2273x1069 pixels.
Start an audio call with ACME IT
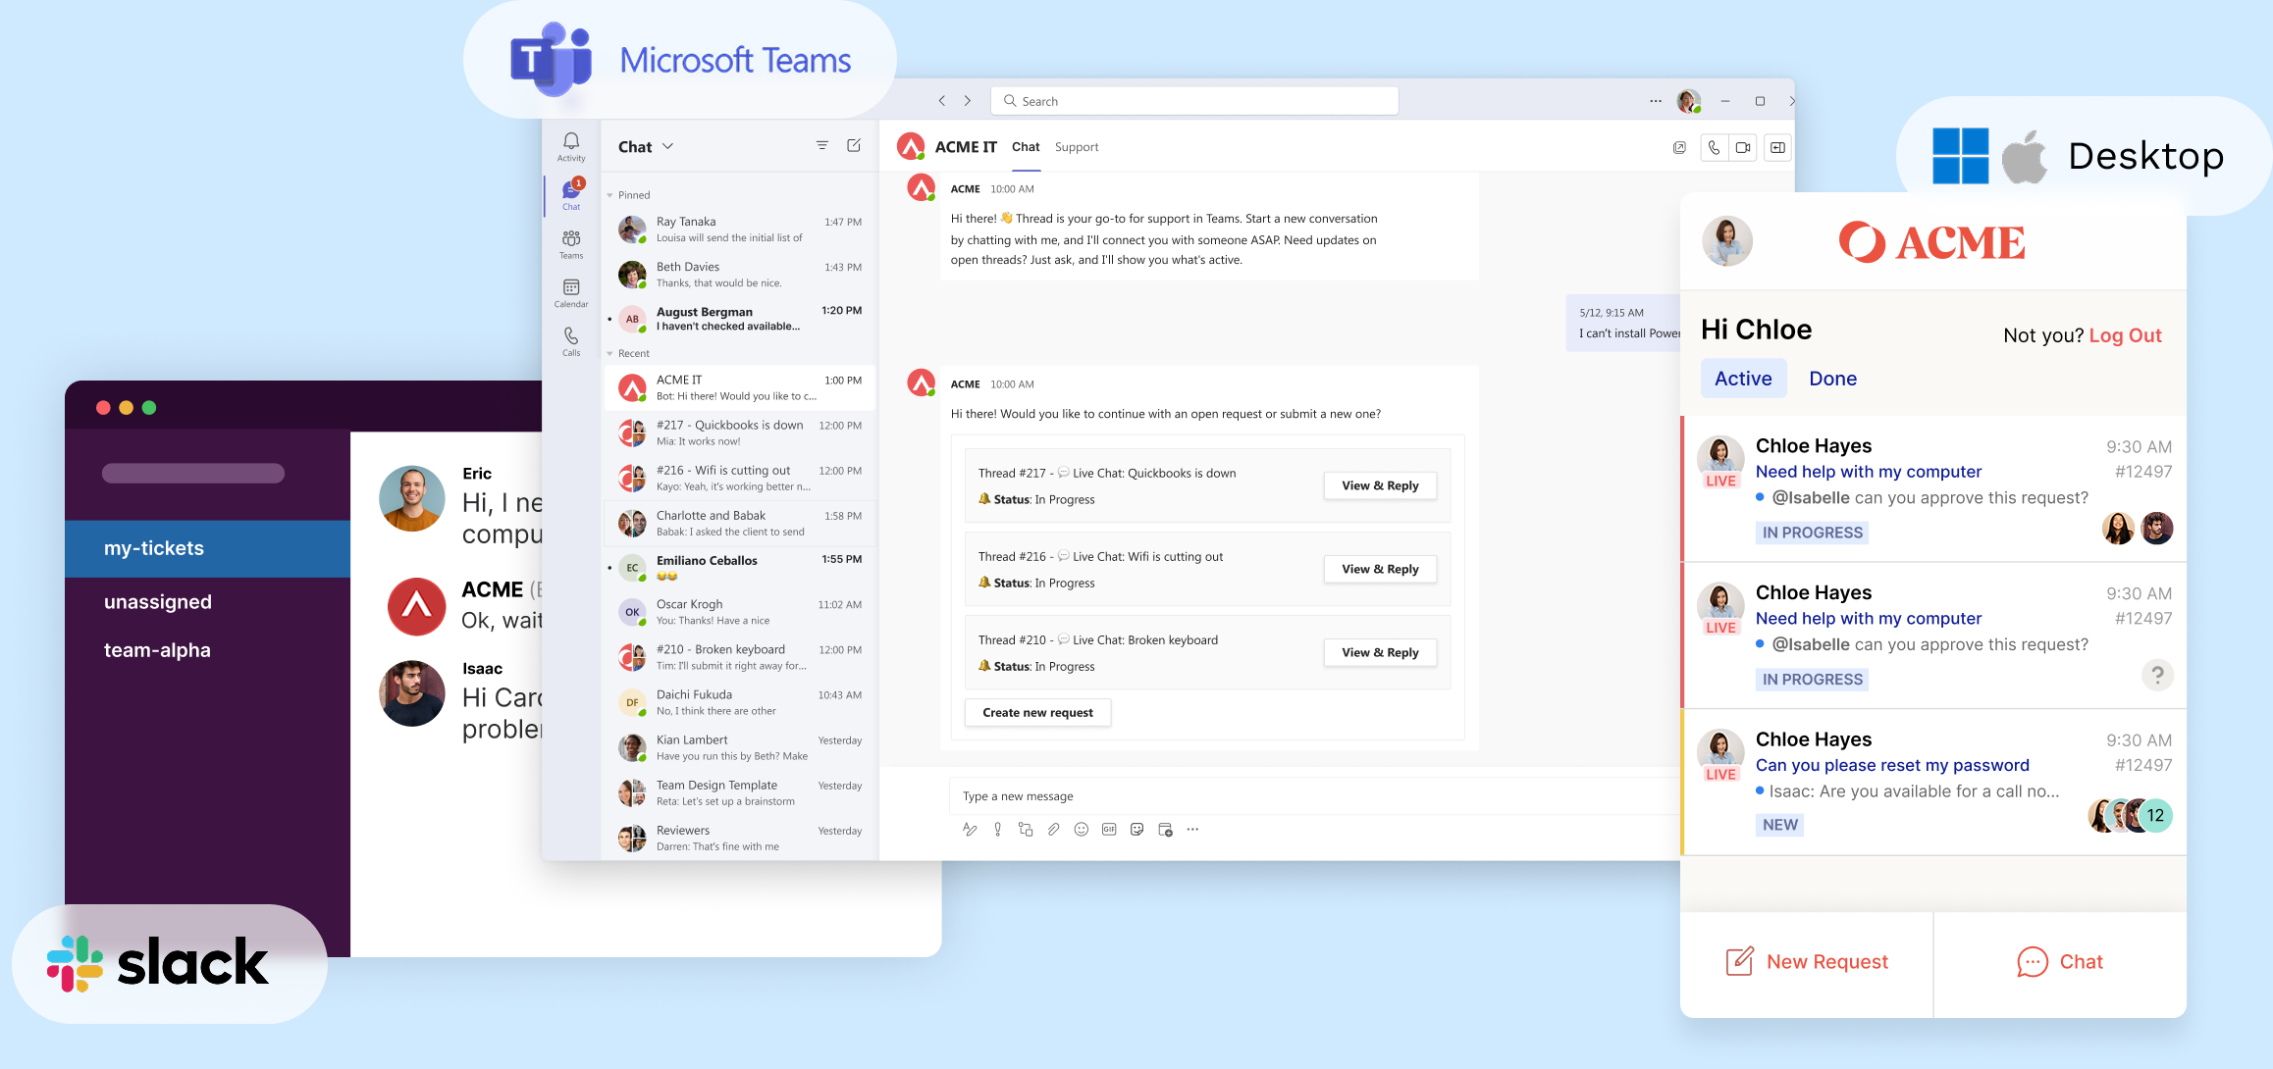[x=1714, y=147]
